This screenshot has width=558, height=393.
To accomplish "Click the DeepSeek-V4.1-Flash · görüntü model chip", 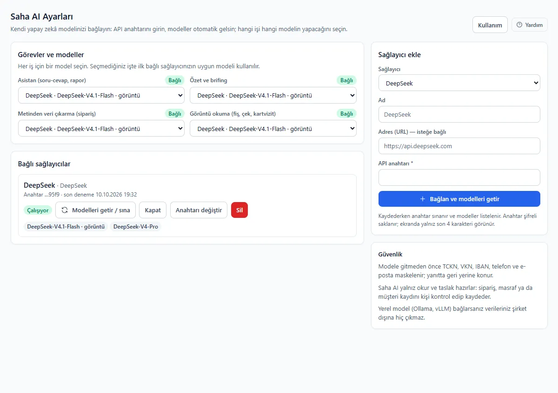I will click(x=66, y=227).
